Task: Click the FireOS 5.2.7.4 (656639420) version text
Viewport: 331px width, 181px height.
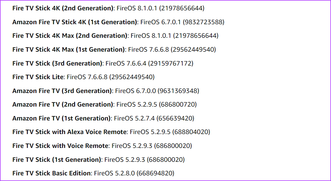Action: point(154,118)
